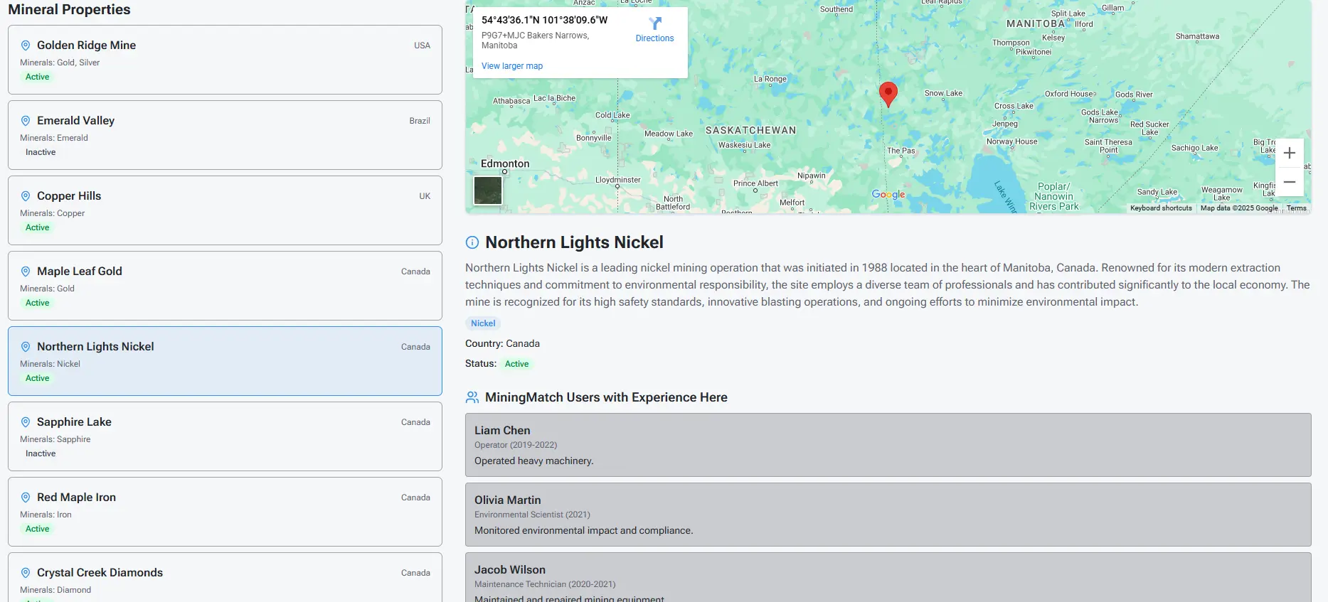Screen dimensions: 1328x602
Task: Open Olivia Martin's experience card
Action: pyautogui.click(x=888, y=515)
